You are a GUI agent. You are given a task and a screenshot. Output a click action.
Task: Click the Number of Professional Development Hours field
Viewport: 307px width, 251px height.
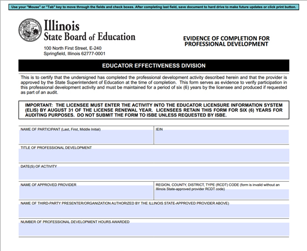point(154,229)
